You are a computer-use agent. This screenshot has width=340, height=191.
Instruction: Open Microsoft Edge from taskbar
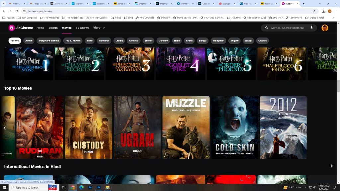click(81, 188)
